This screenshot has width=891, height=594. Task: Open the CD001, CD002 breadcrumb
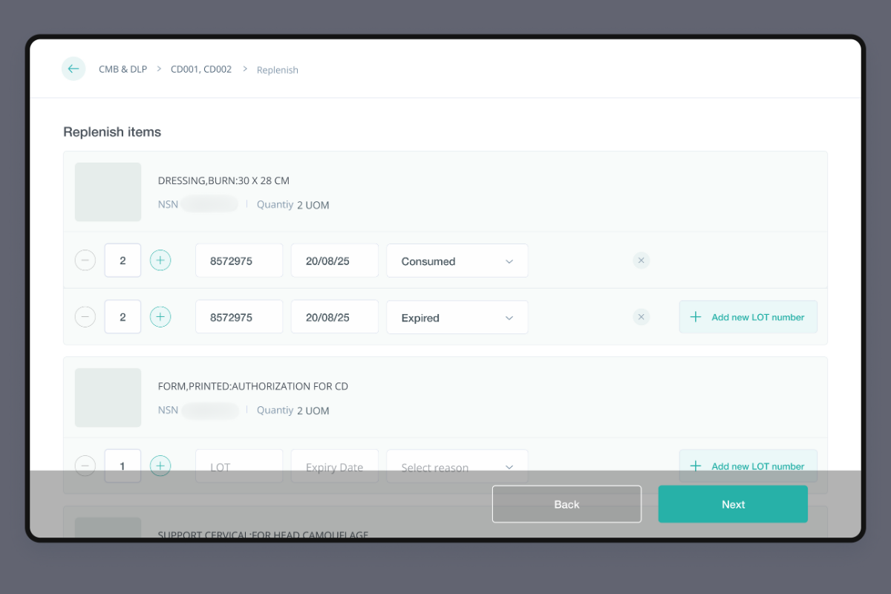[201, 69]
